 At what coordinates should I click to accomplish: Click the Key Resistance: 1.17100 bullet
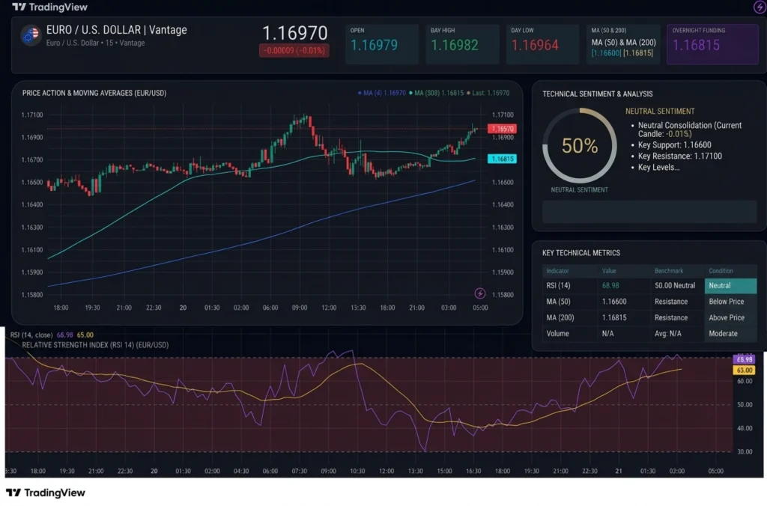pyautogui.click(x=680, y=156)
